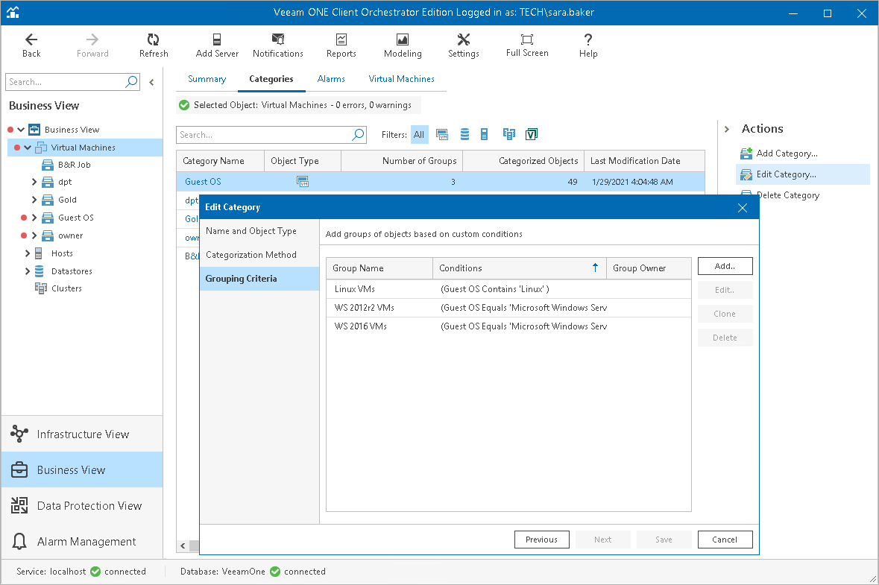This screenshot has height=585, width=879.
Task: Click the Data Protection View icon
Action: 19,505
